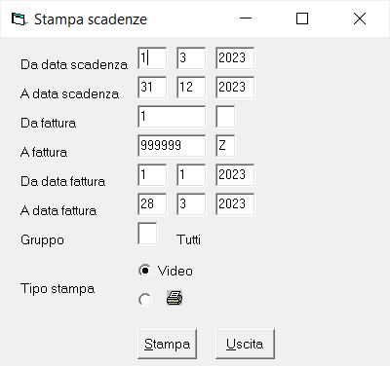Select the printer output radio button
Viewport: 390px width, 366px height.
click(x=144, y=299)
